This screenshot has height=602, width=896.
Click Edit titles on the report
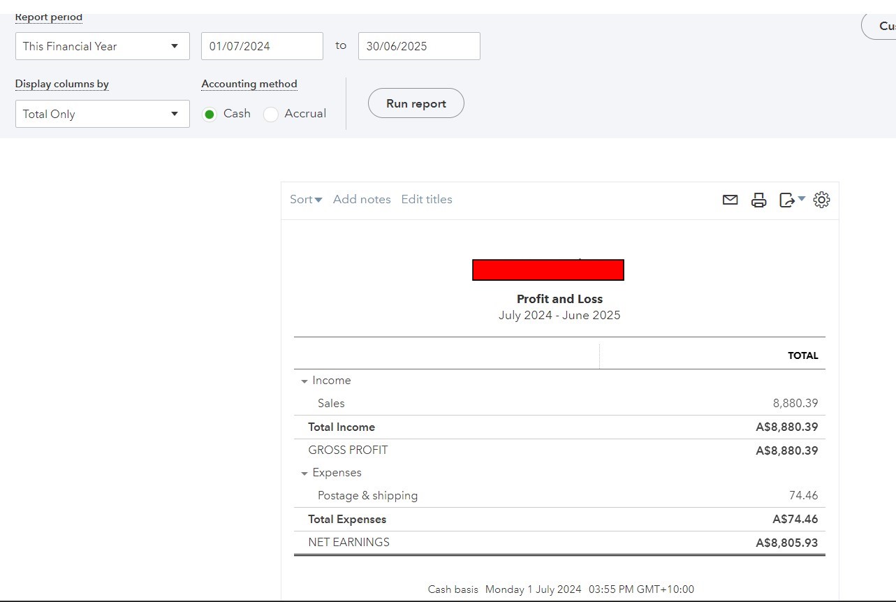pos(427,199)
